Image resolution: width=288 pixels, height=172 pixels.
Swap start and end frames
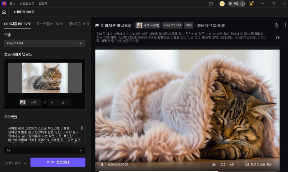click(45, 102)
